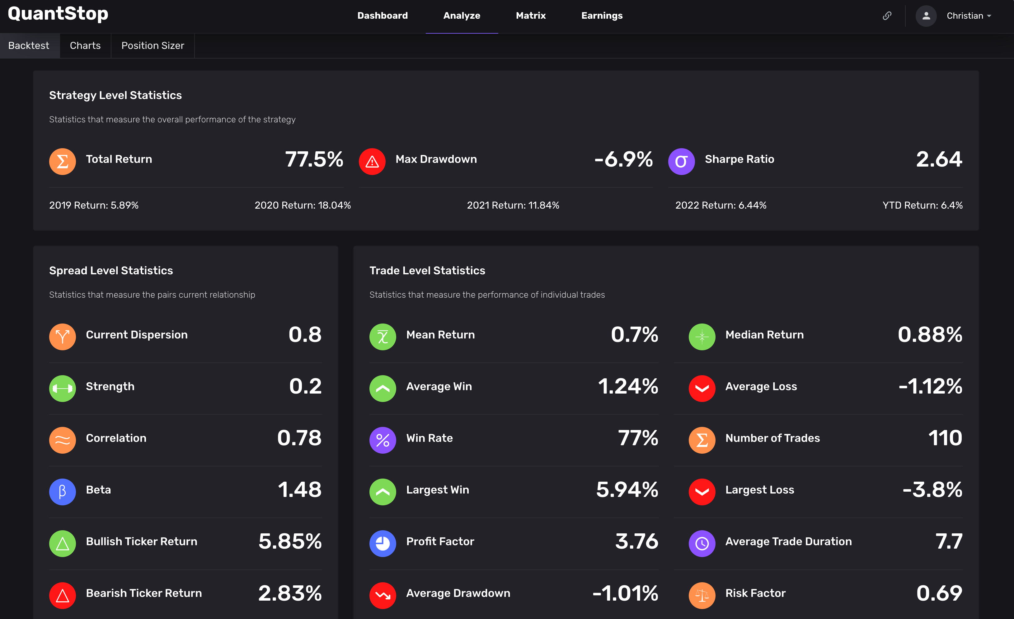Image resolution: width=1014 pixels, height=619 pixels.
Task: Click the green Strength dumbbell icon
Action: pos(62,388)
